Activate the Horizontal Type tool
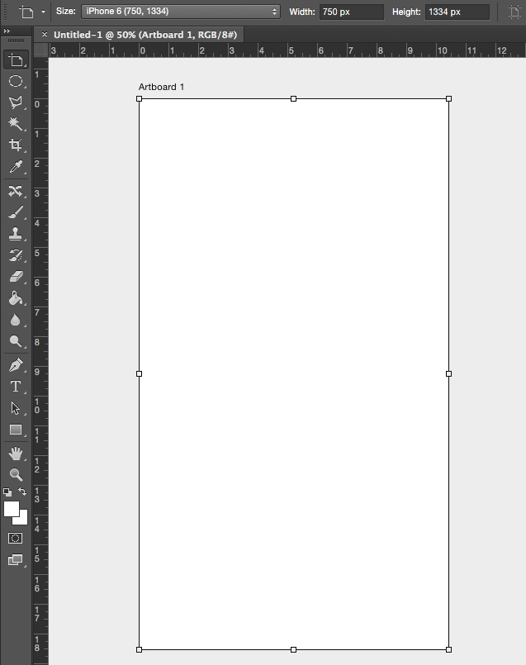526x665 pixels. (15, 387)
